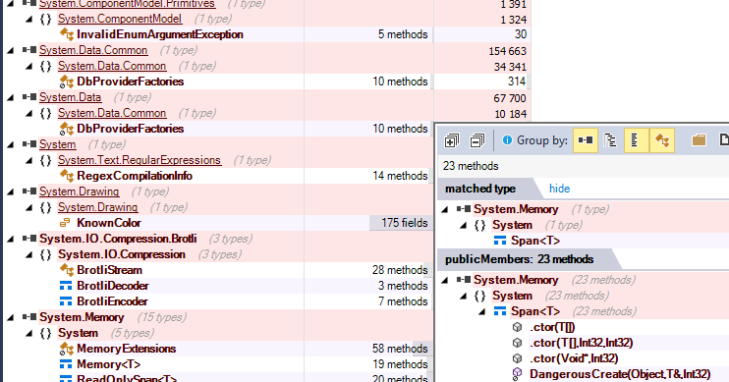Click the Expand All icon in the popup toolbar
Viewport: 729px width, 382px height.
click(x=451, y=140)
